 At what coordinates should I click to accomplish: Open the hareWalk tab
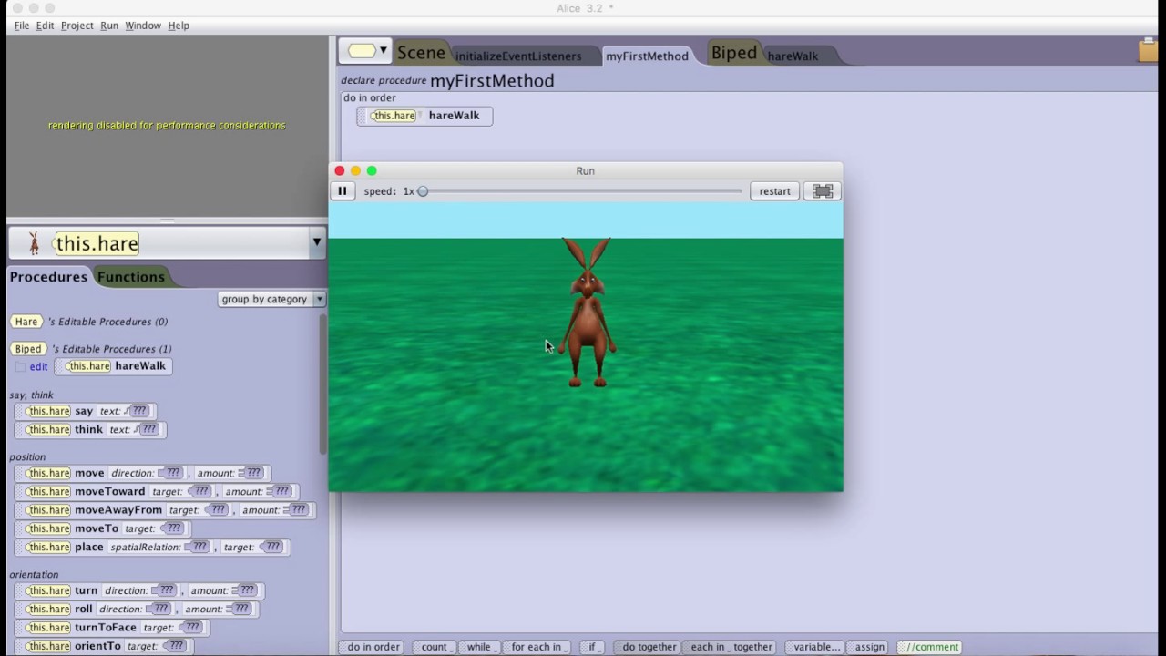(x=793, y=56)
